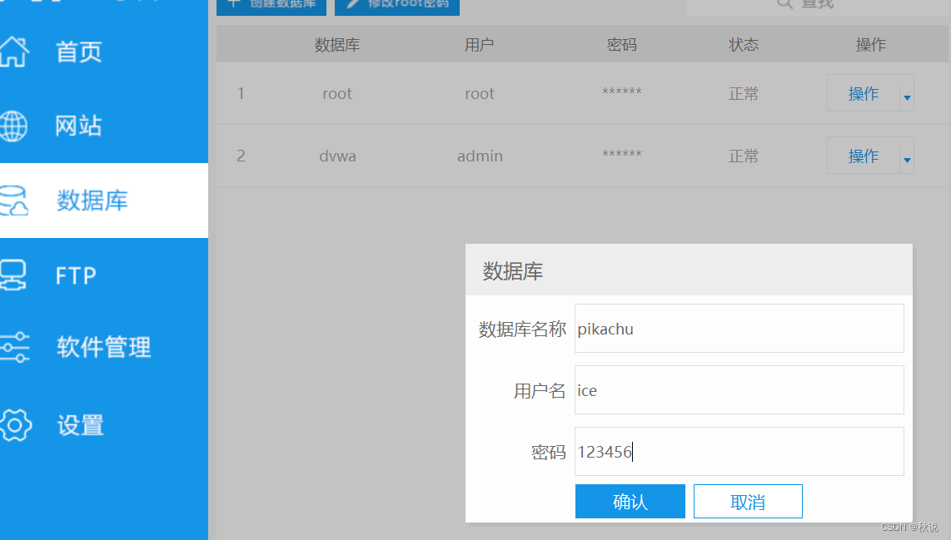Image resolution: width=951 pixels, height=540 pixels.
Task: Cancel the dialog with 取消
Action: pyautogui.click(x=748, y=501)
